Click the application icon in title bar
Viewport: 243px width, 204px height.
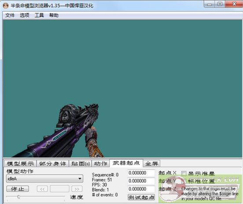[6, 6]
